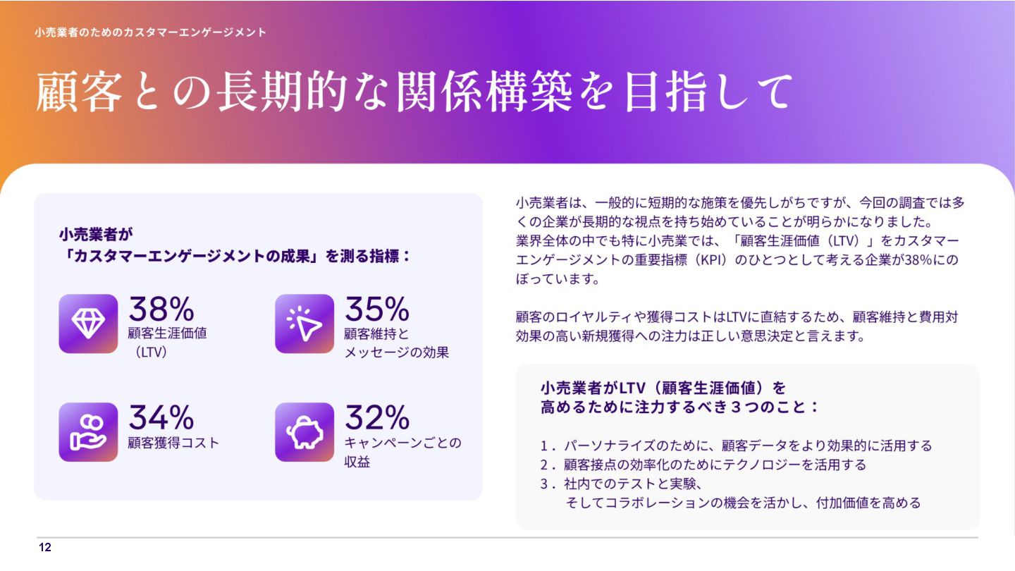Click the header text 小売業者のためのカスタマーエンゲージメント
The height and width of the screenshot is (571, 1015).
[151, 32]
